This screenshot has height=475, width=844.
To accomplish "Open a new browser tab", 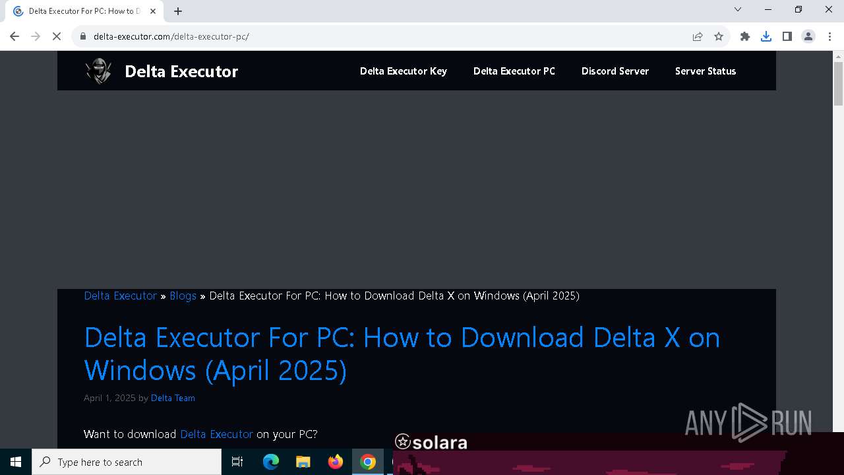I will point(178,11).
